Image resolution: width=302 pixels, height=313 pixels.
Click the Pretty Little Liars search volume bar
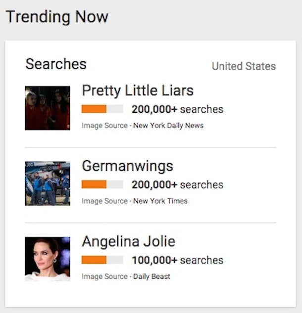click(102, 109)
